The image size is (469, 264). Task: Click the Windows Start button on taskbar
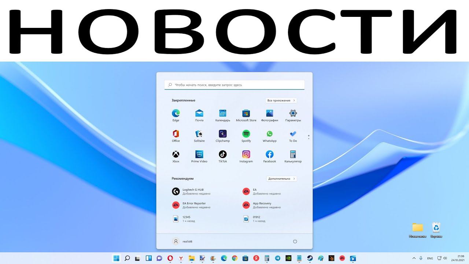117,258
